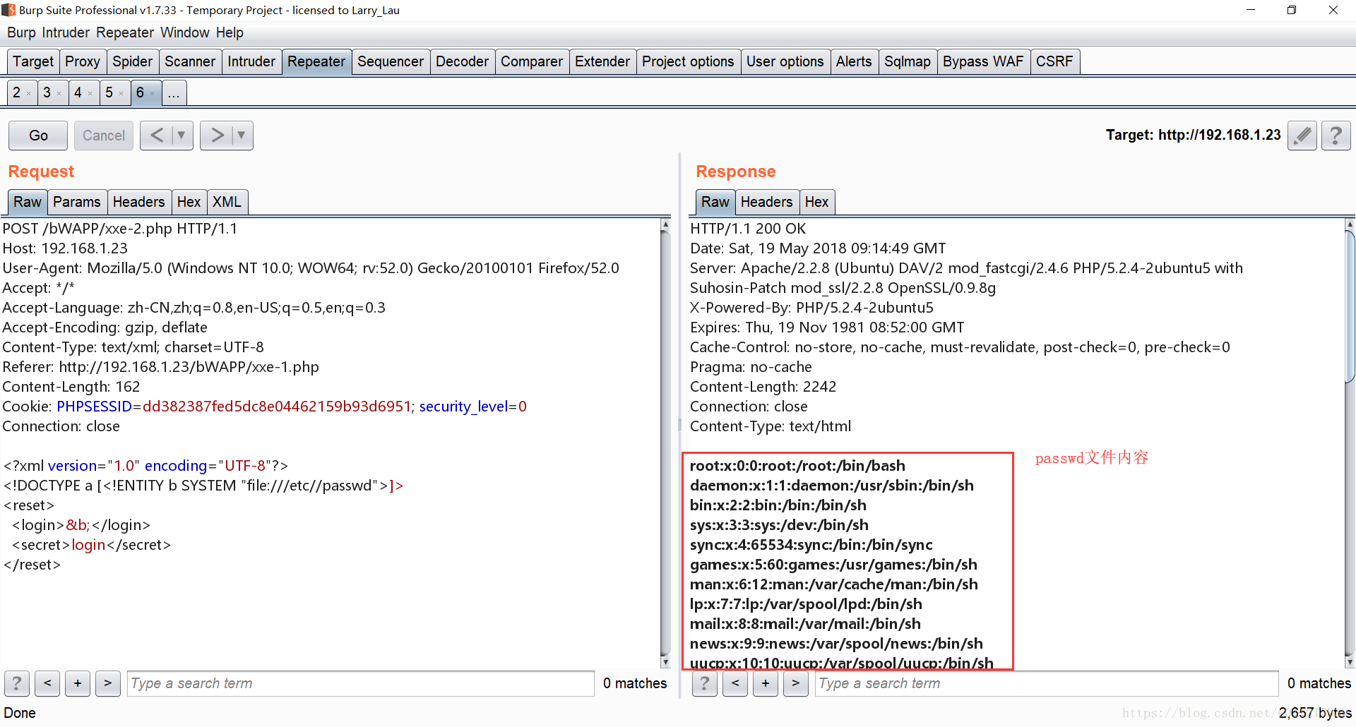Image resolution: width=1356 pixels, height=727 pixels.
Task: Open the CSRF tab
Action: tap(1054, 62)
